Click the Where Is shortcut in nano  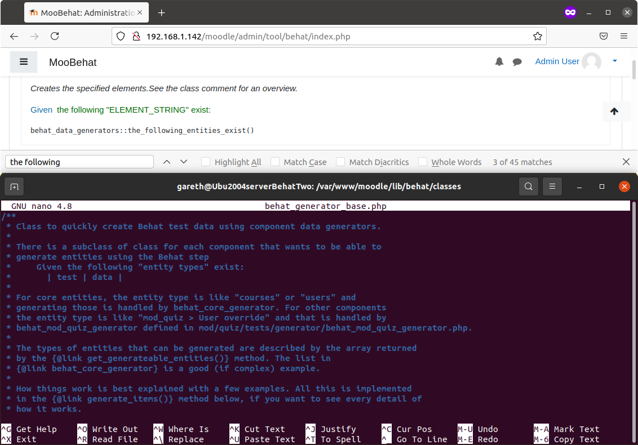pos(181,429)
